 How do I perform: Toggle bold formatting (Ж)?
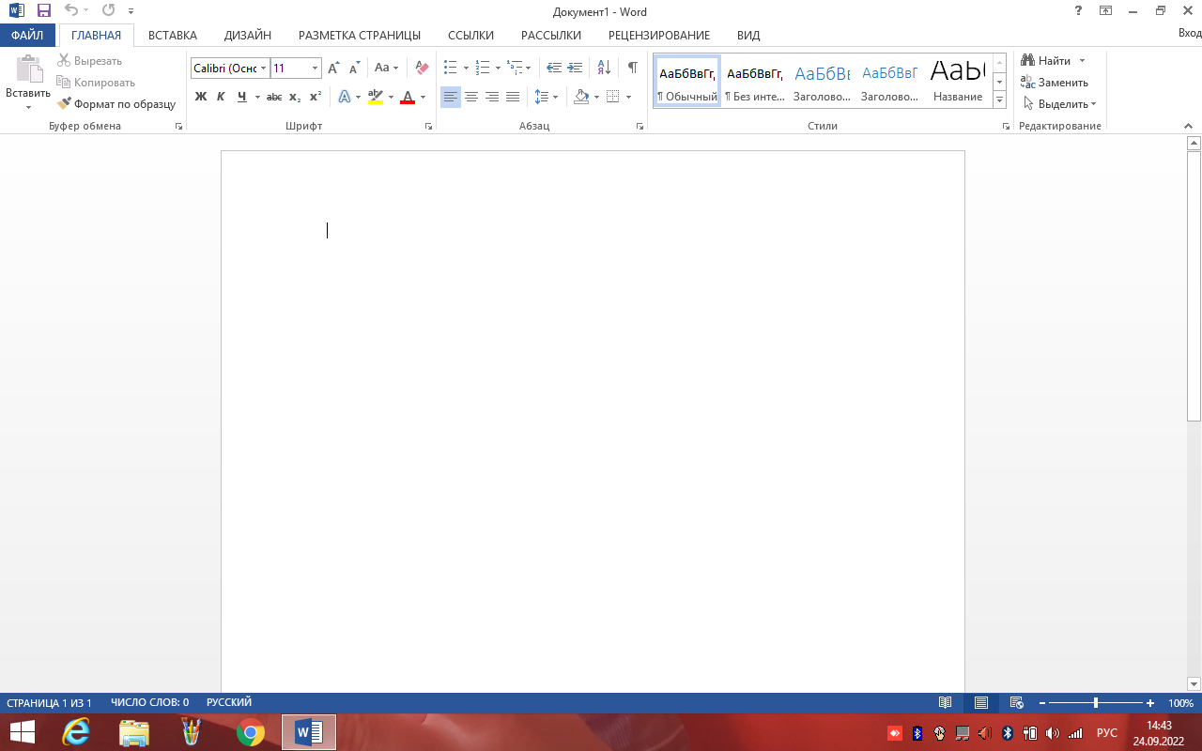click(x=200, y=97)
